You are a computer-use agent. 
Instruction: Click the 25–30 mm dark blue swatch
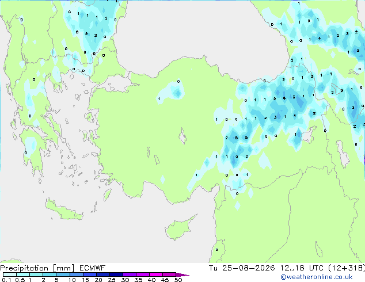(116, 275)
